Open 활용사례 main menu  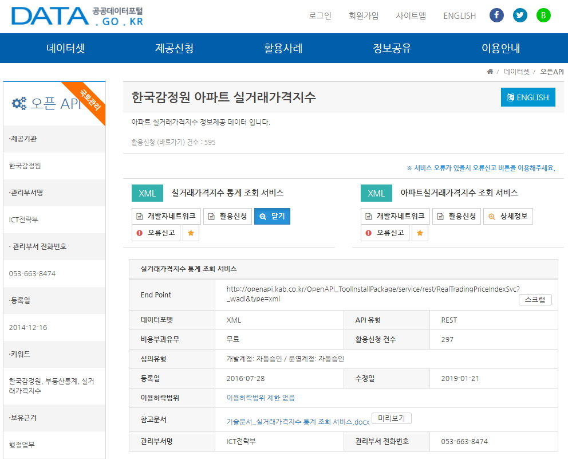[283, 48]
